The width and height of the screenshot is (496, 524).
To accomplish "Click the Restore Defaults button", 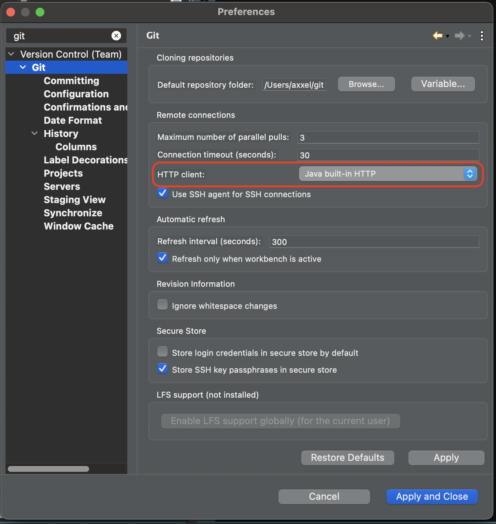I will tap(347, 458).
